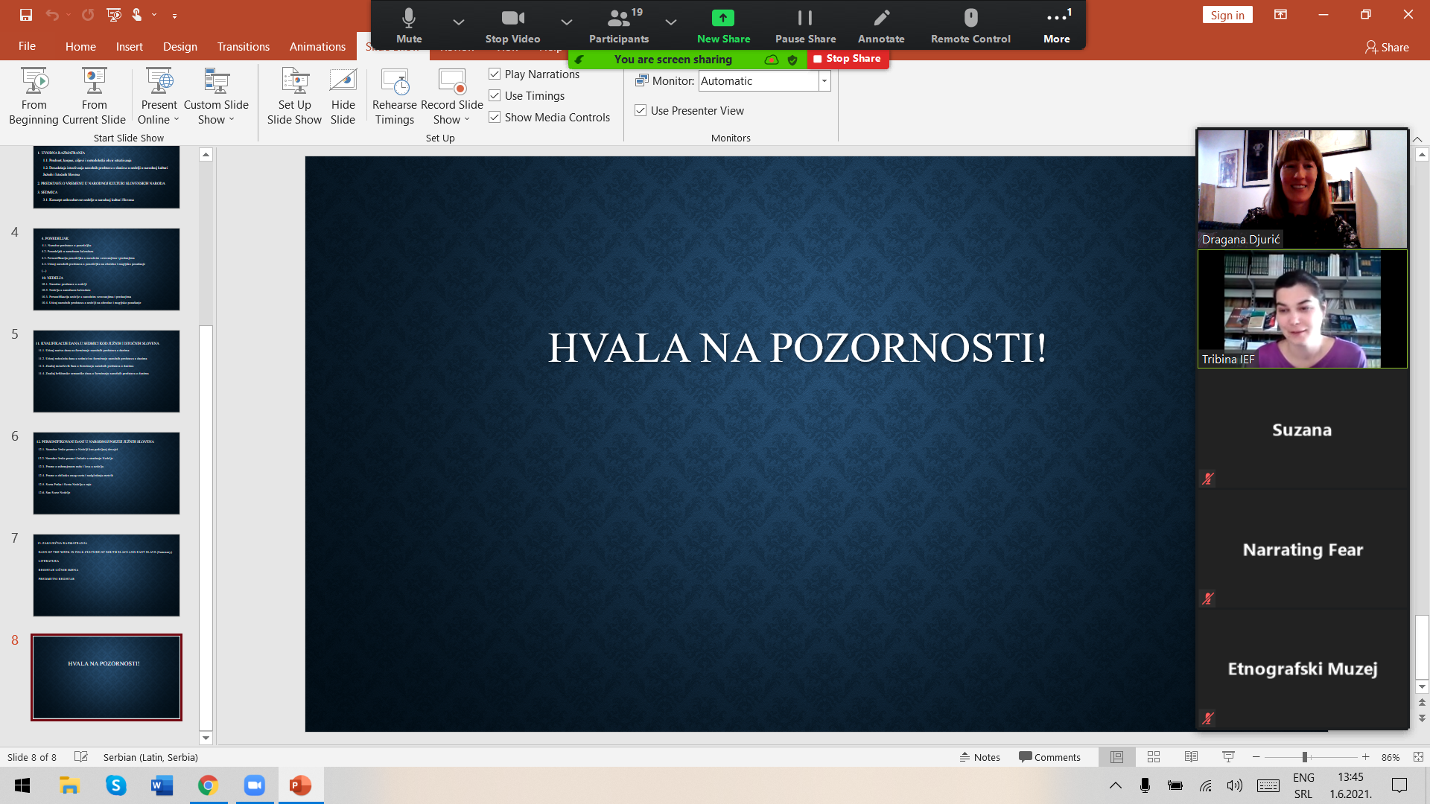Click the Serbian (Latin, Serbia) language indicator

coord(150,757)
